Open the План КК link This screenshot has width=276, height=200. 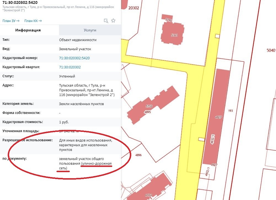pyautogui.click(x=33, y=21)
